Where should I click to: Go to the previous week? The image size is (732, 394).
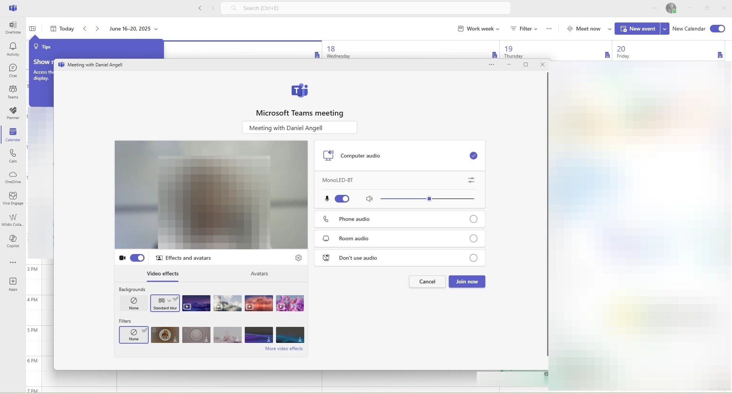tap(85, 29)
